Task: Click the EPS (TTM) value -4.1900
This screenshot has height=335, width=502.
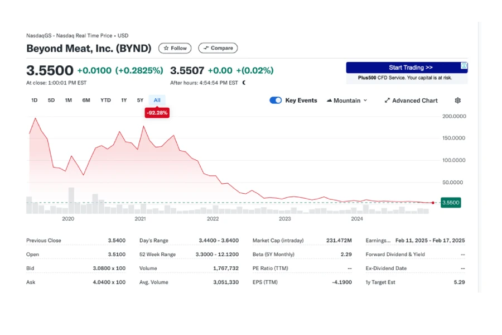Action: [342, 283]
